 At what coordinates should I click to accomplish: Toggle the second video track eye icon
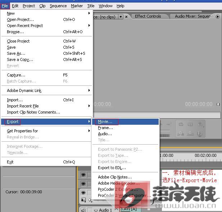(83, 184)
